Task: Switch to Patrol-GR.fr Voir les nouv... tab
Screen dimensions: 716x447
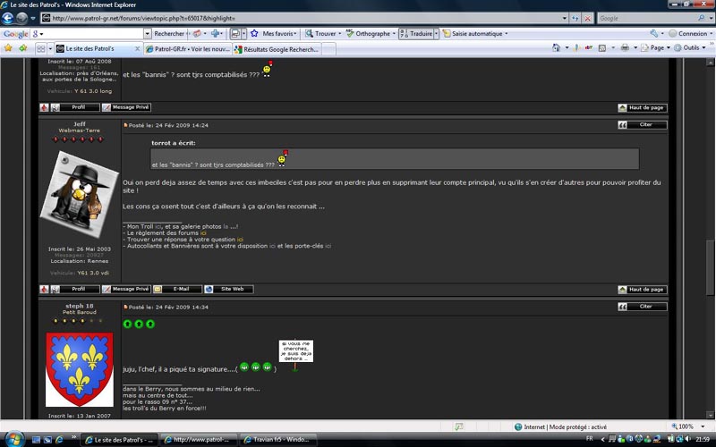Action: pos(188,49)
